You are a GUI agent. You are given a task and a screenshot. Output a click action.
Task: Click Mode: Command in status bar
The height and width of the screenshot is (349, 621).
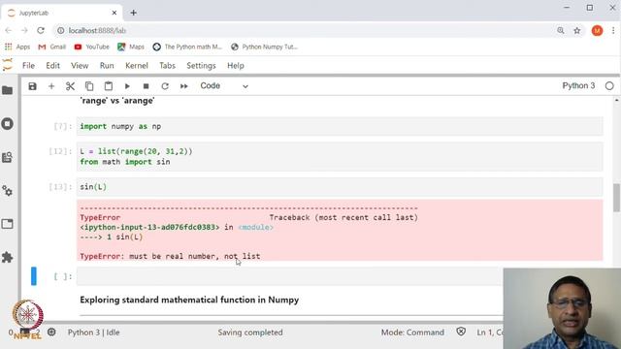(412, 333)
